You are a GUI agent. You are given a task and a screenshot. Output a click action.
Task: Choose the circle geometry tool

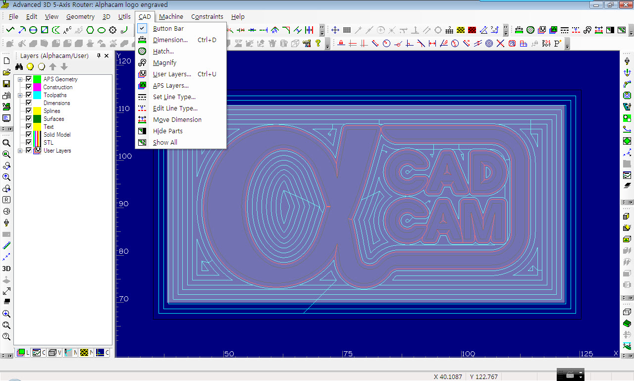click(33, 30)
